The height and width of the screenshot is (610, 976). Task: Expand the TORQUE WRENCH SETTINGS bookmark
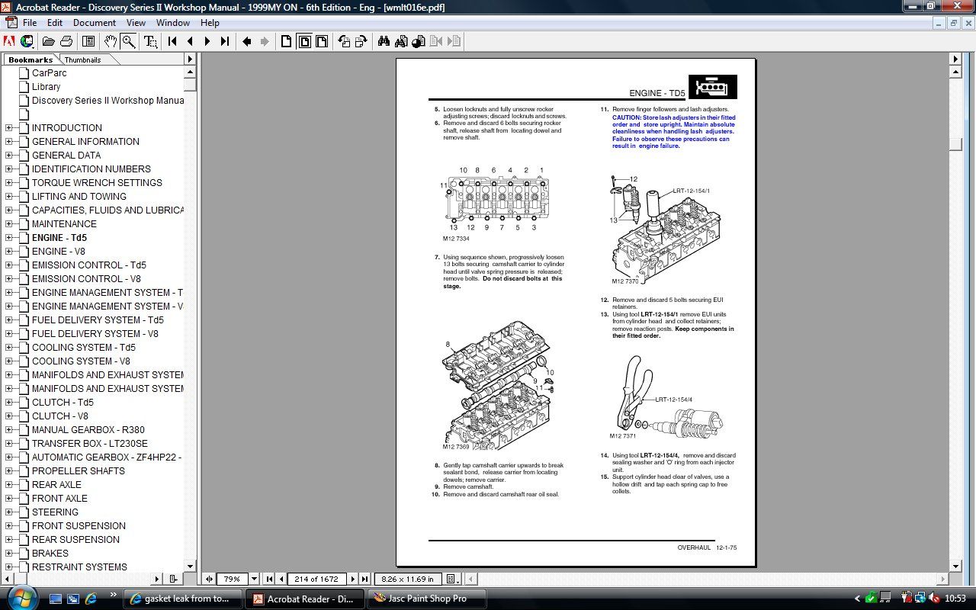point(9,183)
